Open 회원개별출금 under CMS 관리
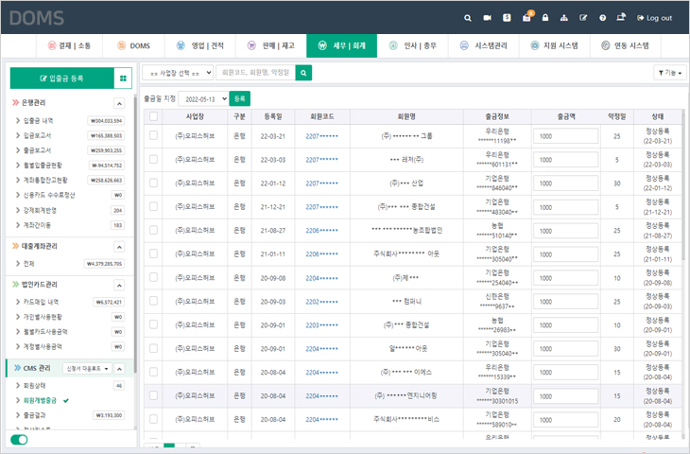 40,401
